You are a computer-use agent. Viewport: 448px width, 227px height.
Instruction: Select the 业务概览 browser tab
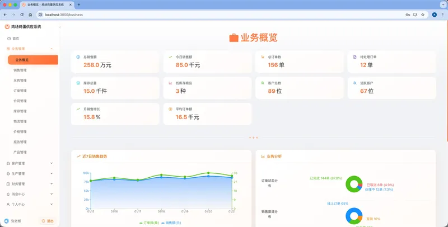point(47,5)
